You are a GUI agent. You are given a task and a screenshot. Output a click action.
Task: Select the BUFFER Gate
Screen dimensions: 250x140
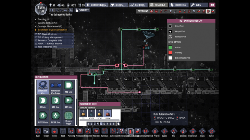(x=43, y=117)
